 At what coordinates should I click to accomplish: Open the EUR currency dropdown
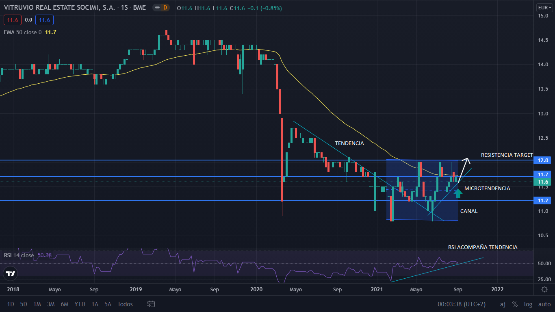[x=543, y=7]
